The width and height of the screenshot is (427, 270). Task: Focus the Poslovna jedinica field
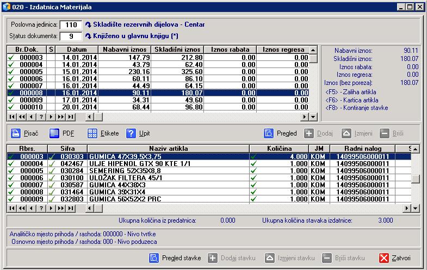71,25
